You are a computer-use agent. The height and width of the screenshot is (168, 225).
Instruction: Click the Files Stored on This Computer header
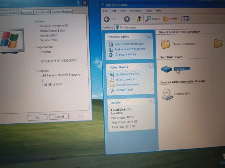179,32
